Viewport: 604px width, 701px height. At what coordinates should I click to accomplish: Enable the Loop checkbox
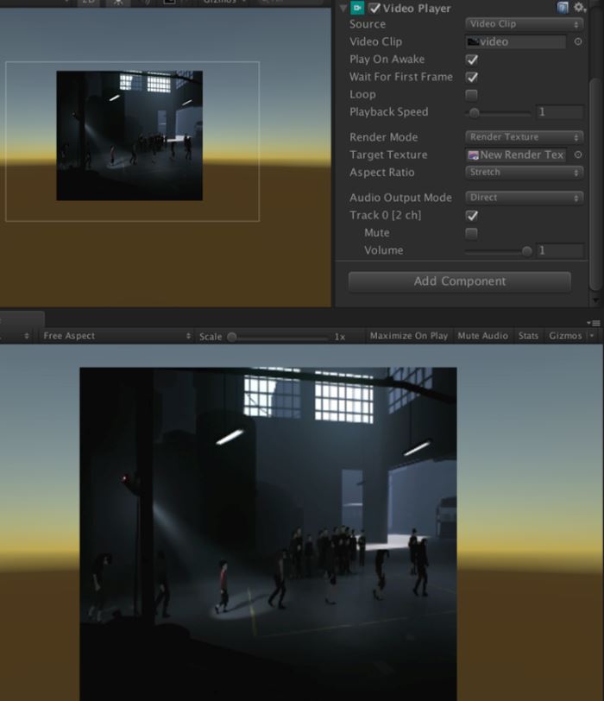tap(472, 95)
